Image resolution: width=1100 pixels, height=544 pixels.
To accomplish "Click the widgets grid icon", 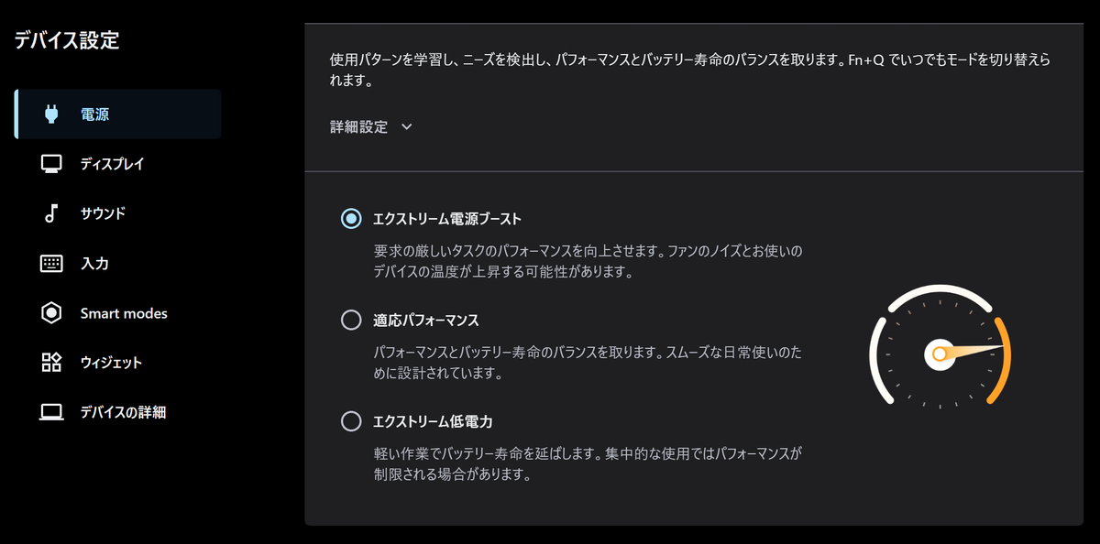I will pyautogui.click(x=51, y=363).
